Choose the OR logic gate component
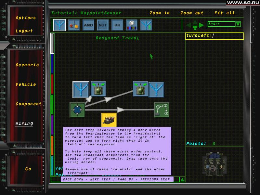 tap(117, 25)
